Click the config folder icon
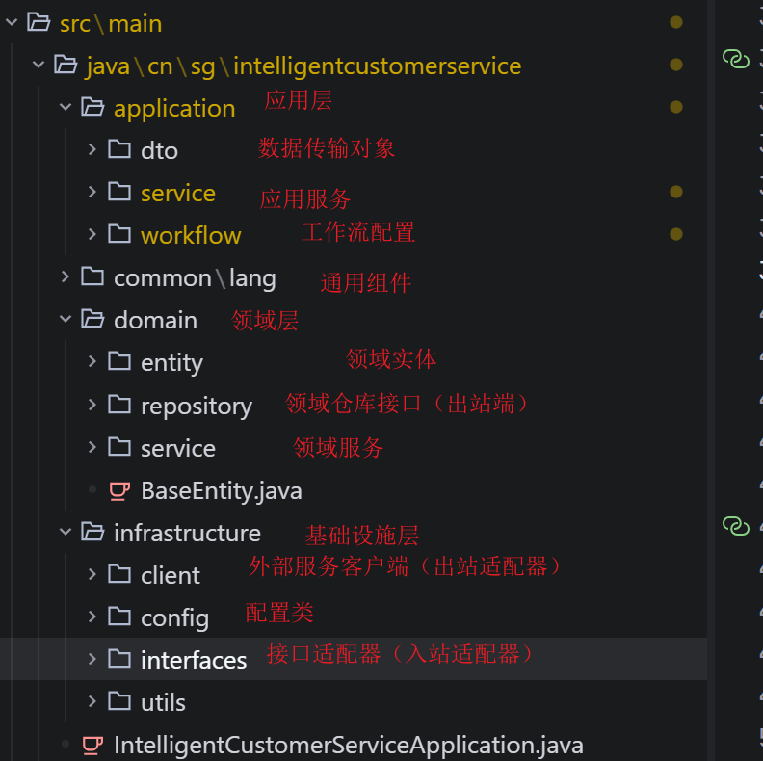The height and width of the screenshot is (761, 763). pyautogui.click(x=119, y=616)
